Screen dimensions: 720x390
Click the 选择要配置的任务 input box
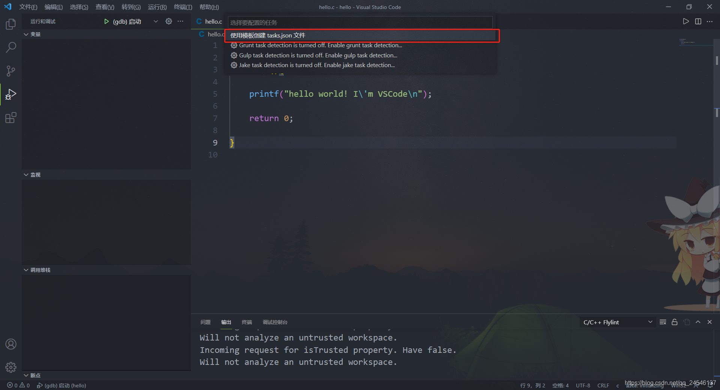pos(360,22)
